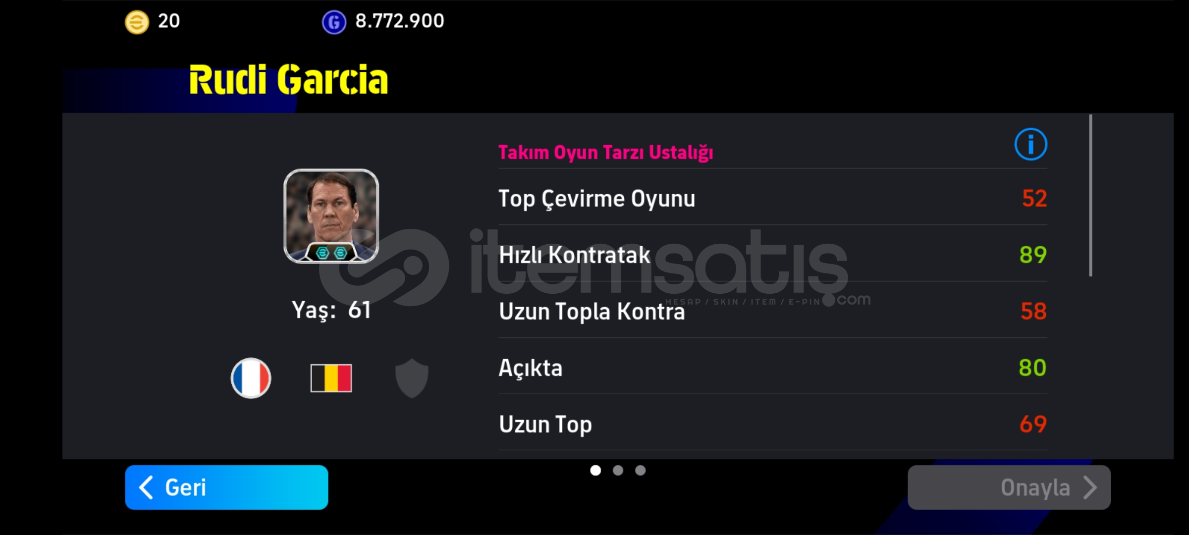Switch to the third page dot
The image size is (1189, 535).
641,470
